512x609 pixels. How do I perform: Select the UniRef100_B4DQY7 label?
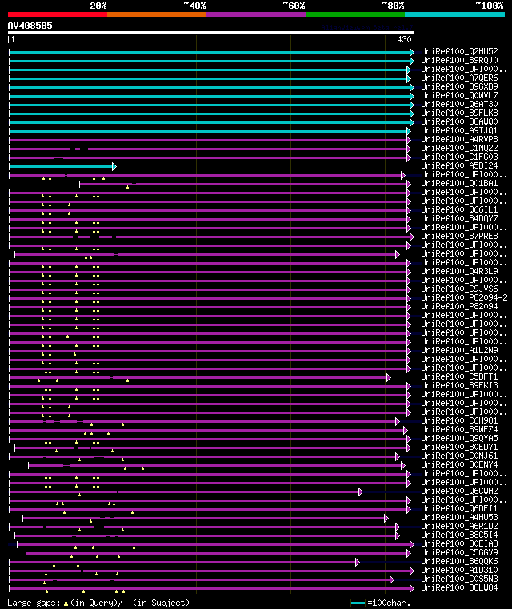[459, 219]
